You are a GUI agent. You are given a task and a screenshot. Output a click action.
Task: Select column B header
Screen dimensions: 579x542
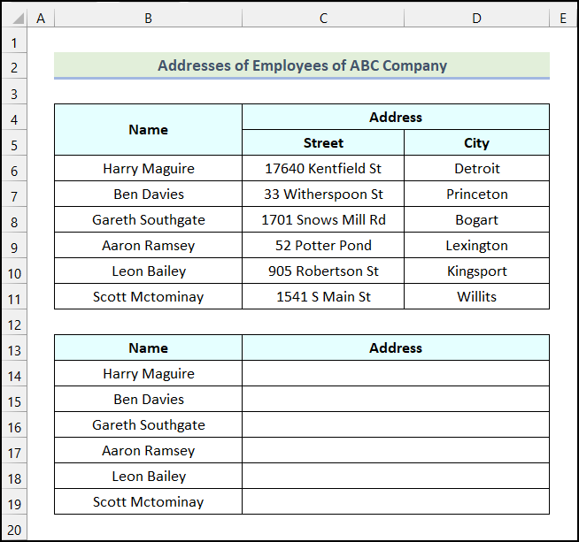[x=148, y=18]
